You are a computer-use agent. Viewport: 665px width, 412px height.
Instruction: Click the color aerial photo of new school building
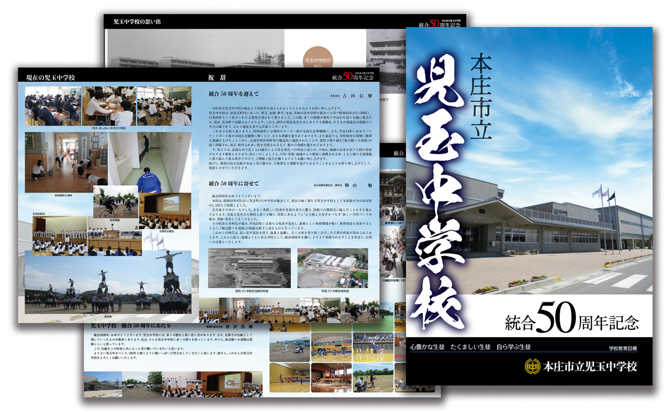tap(332, 268)
